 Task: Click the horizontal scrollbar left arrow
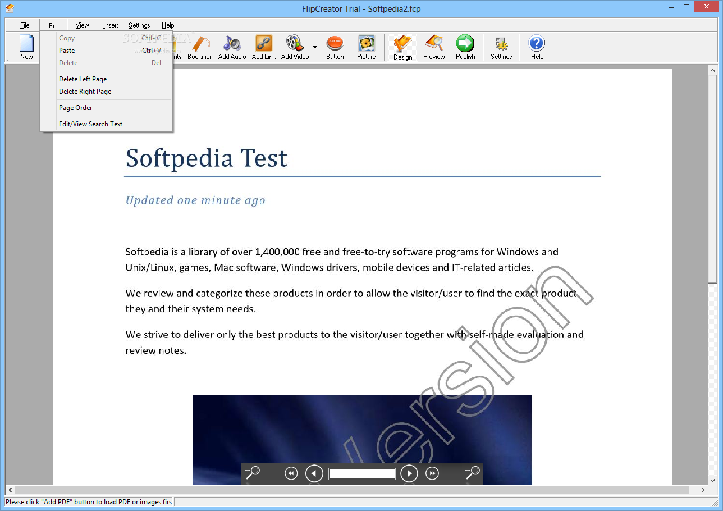pyautogui.click(x=10, y=490)
